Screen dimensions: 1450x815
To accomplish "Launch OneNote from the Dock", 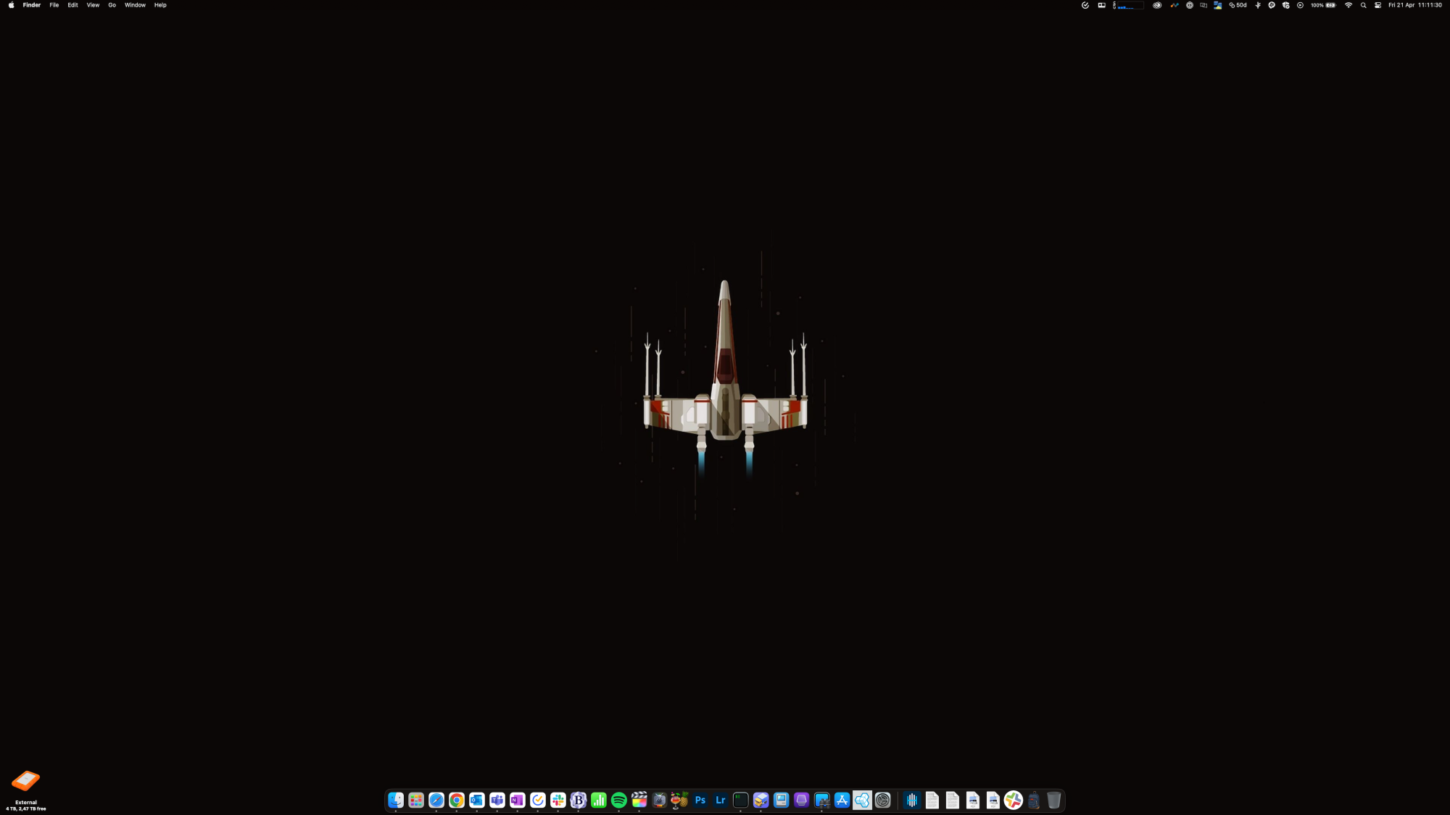I will click(x=518, y=800).
